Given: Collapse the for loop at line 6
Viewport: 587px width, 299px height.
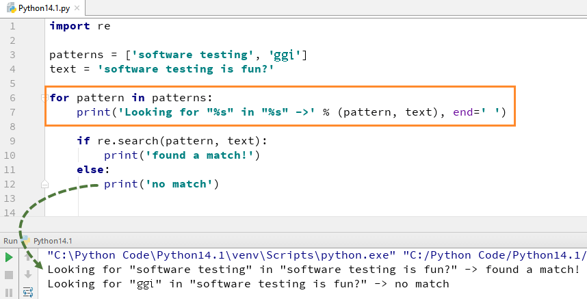Looking at the screenshot, I should pyautogui.click(x=44, y=98).
